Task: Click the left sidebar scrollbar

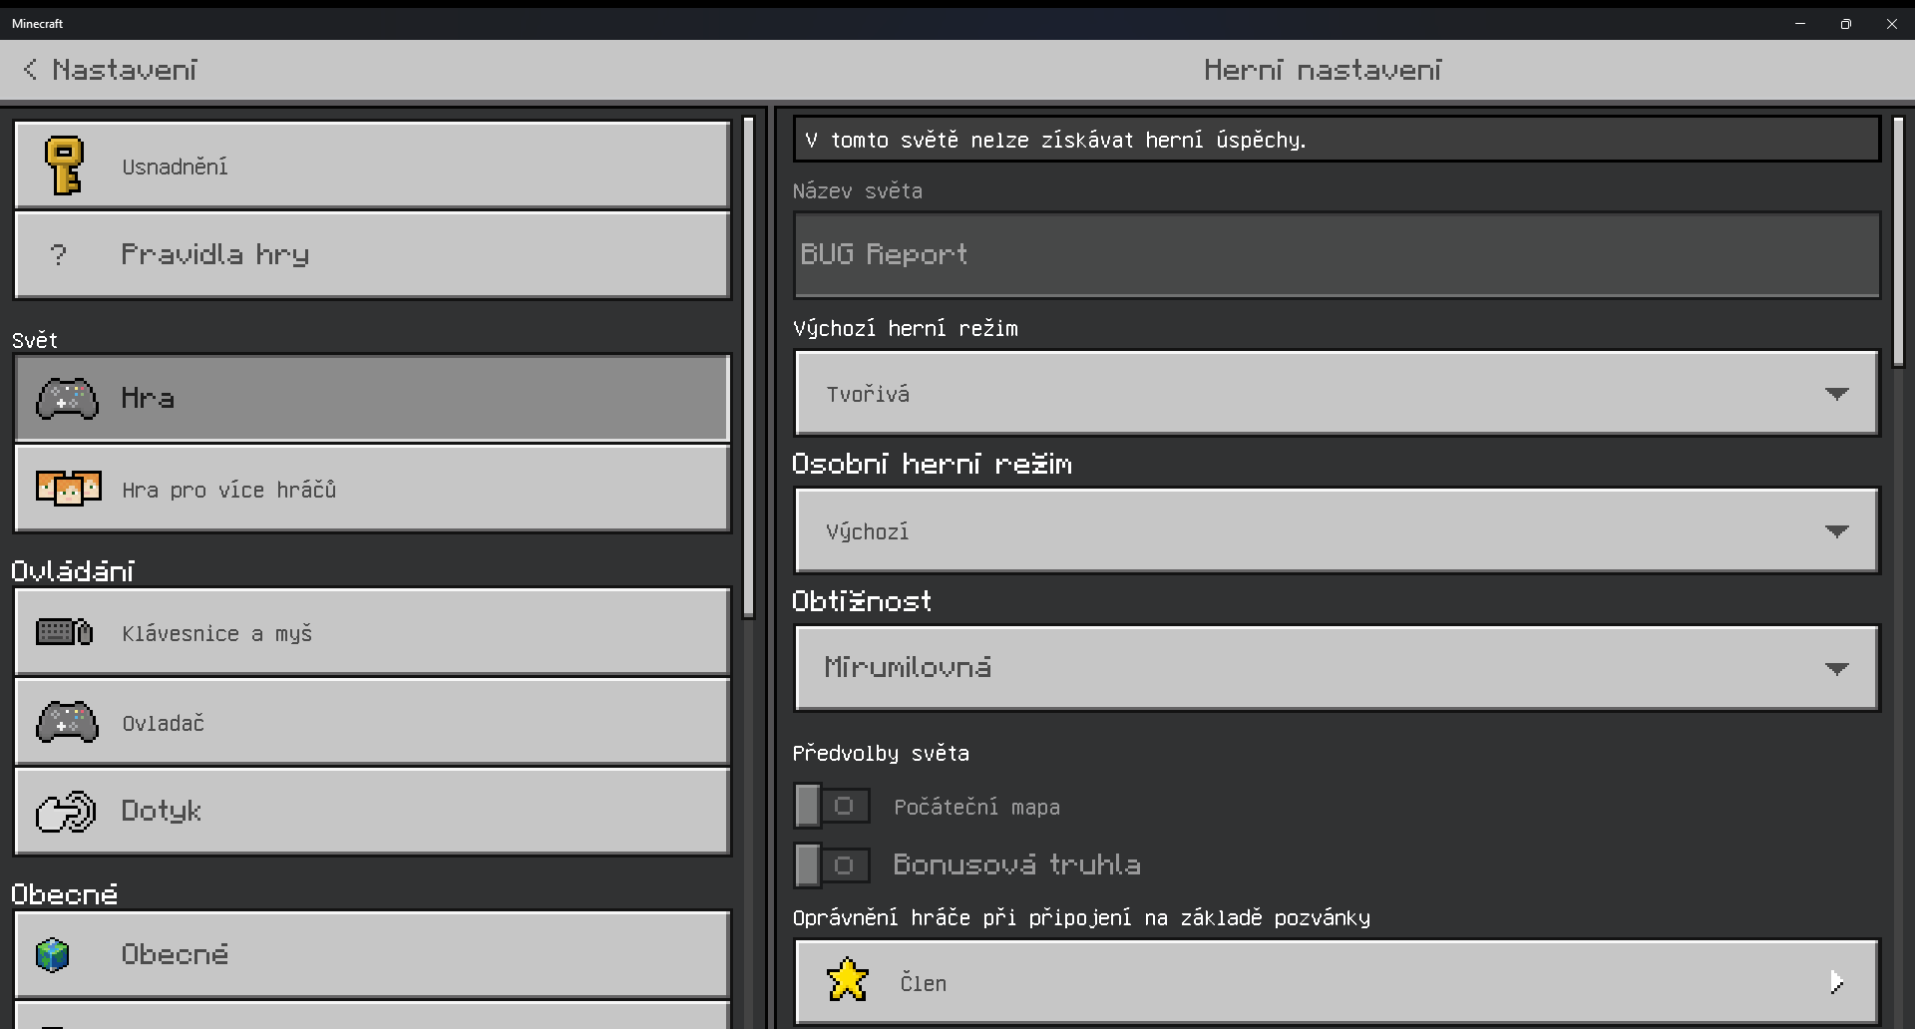Action: (748, 368)
